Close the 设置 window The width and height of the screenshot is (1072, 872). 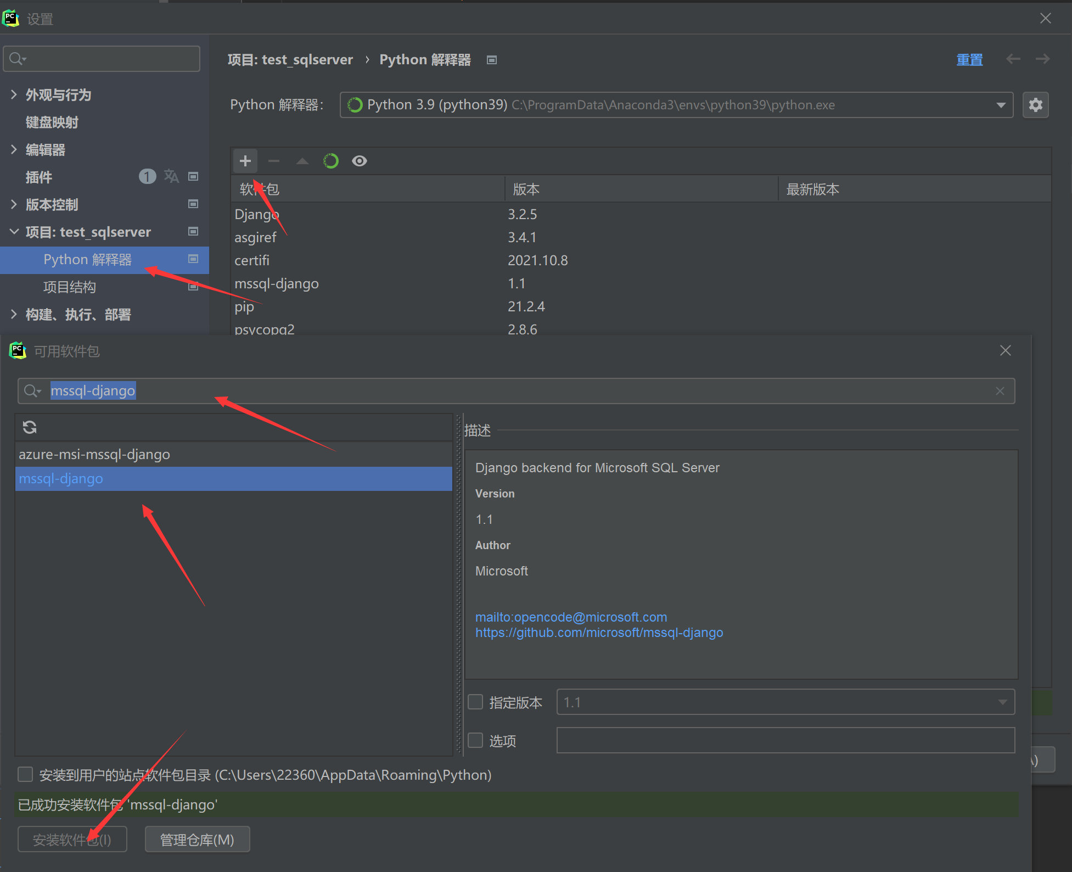tap(1046, 18)
